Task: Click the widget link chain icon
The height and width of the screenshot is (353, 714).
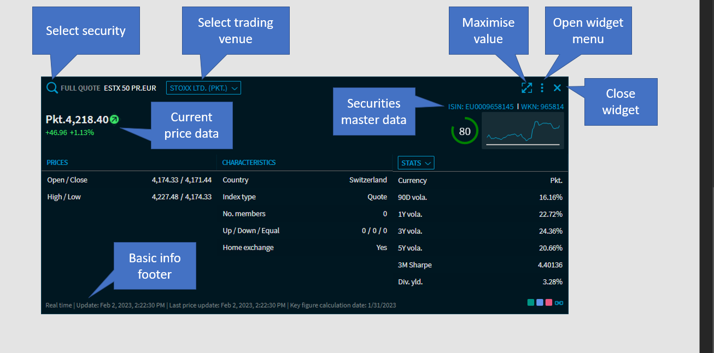Action: (559, 303)
